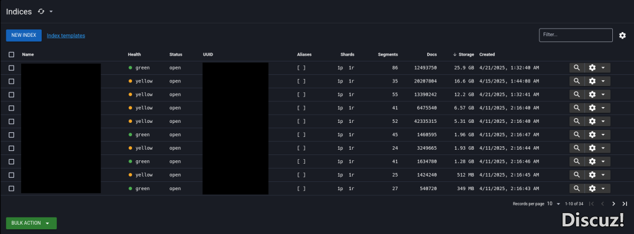The height and width of the screenshot is (234, 634).
Task: Click magnifier icon for the 25.9 GB index
Action: tap(576, 68)
